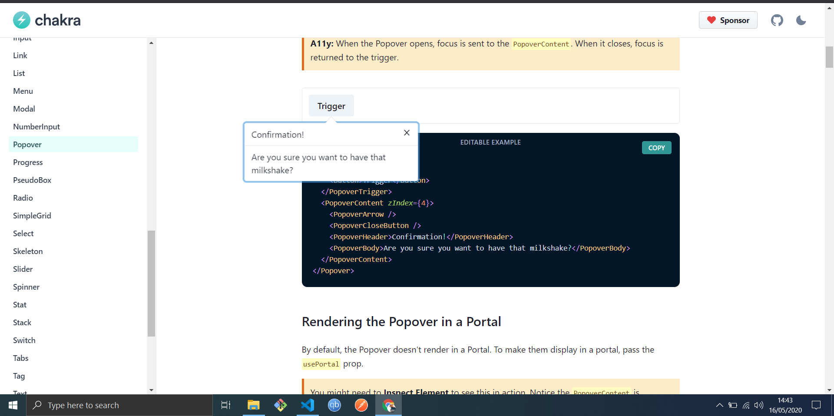Open File Explorer from the taskbar
Image resolution: width=834 pixels, height=416 pixels.
click(x=253, y=405)
